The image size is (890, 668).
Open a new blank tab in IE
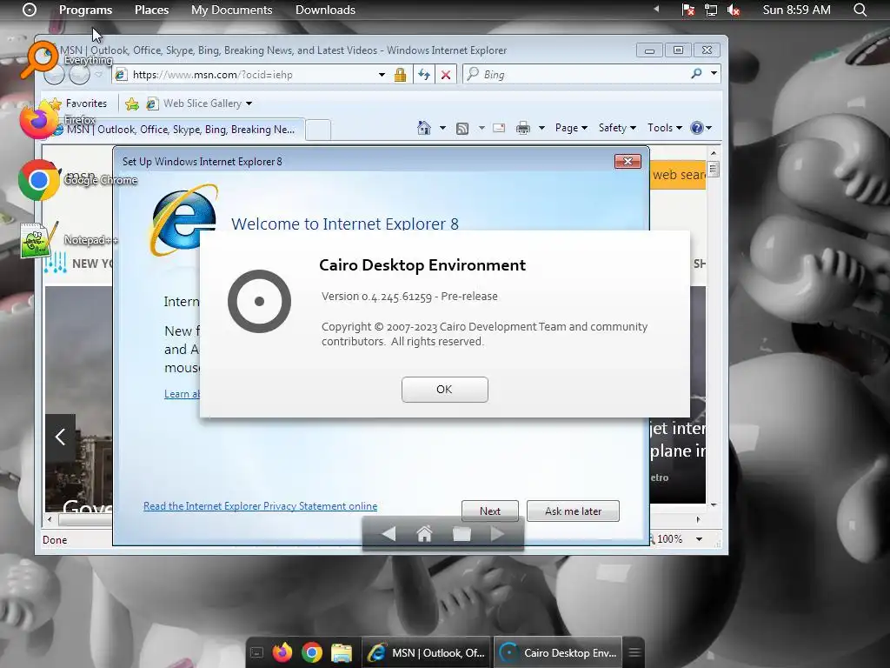coord(318,130)
